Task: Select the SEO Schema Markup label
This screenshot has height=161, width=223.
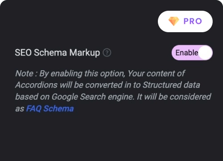Action: coord(58,53)
